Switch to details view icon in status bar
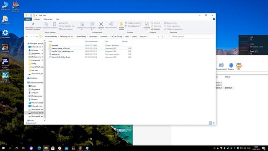This screenshot has height=151, width=268. click(x=210, y=123)
